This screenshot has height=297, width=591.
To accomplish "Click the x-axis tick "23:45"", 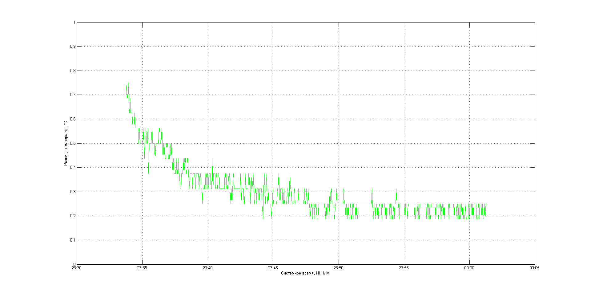I will pos(273,268).
